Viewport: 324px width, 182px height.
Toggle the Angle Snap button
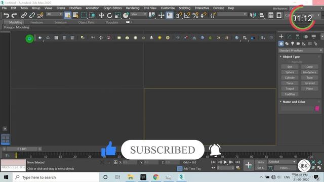tap(187, 15)
